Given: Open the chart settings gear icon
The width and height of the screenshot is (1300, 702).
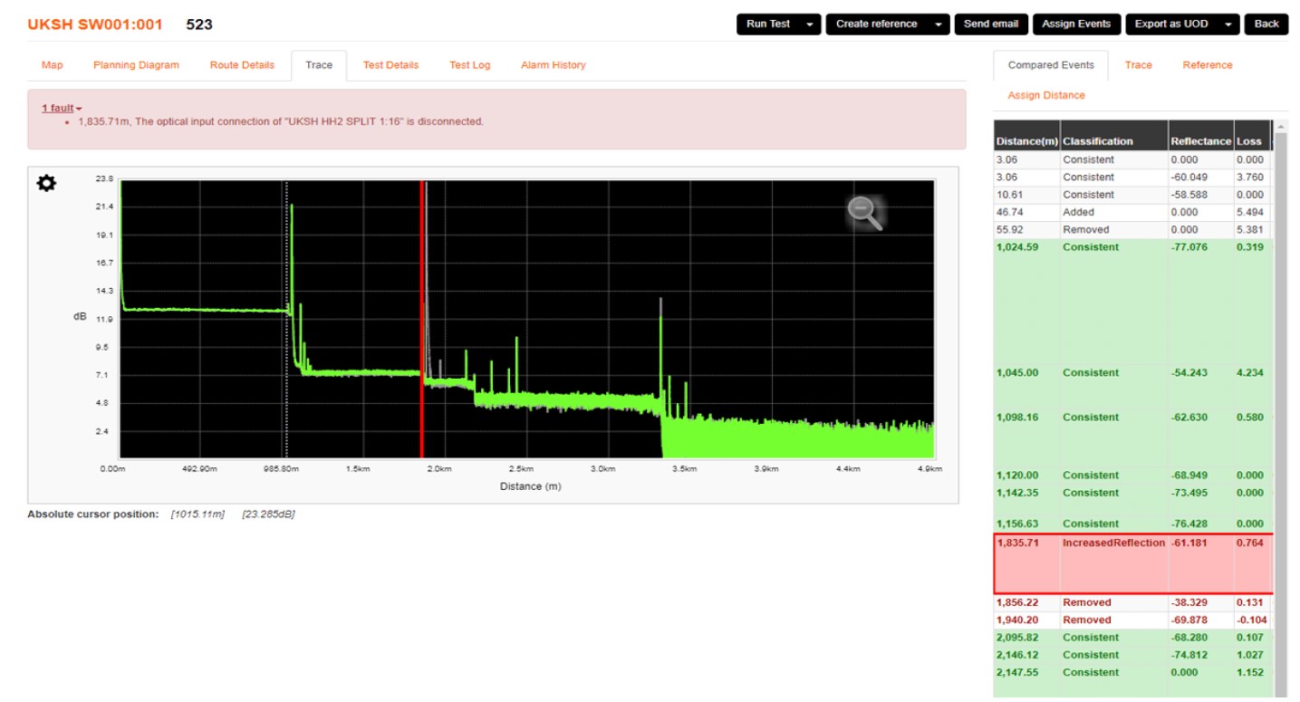Looking at the screenshot, I should [x=46, y=184].
